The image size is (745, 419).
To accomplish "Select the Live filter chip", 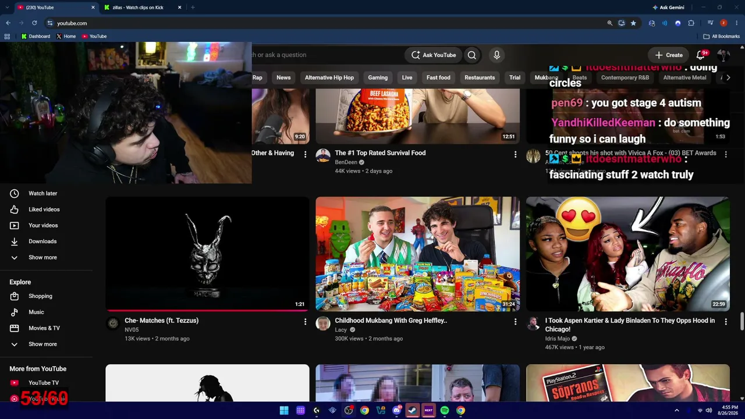I will (x=407, y=77).
